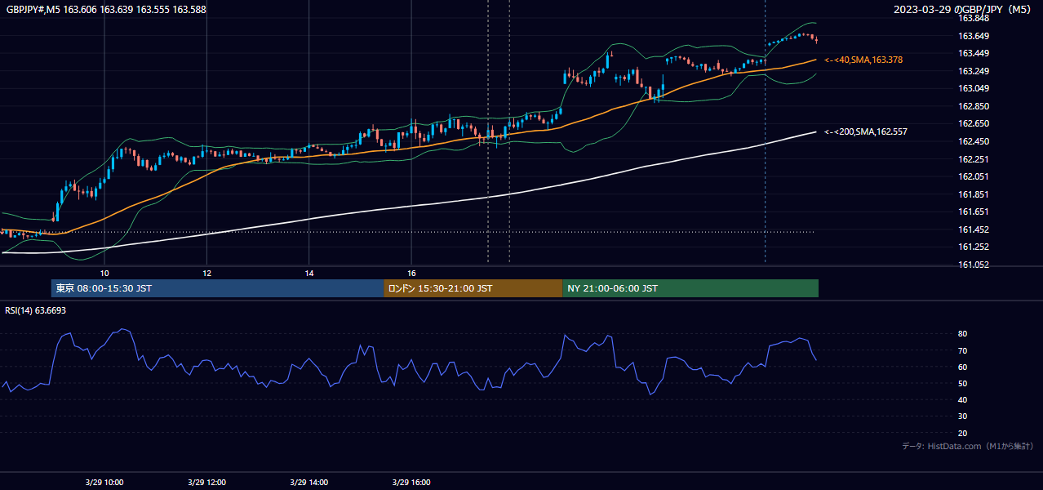Click the hour 12 label under the price chart
Viewport: 1043px width, 490px height.
point(206,273)
